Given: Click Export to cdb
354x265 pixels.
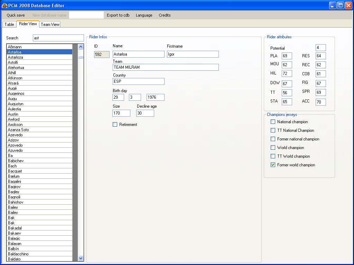Looking at the screenshot, I should (118, 15).
